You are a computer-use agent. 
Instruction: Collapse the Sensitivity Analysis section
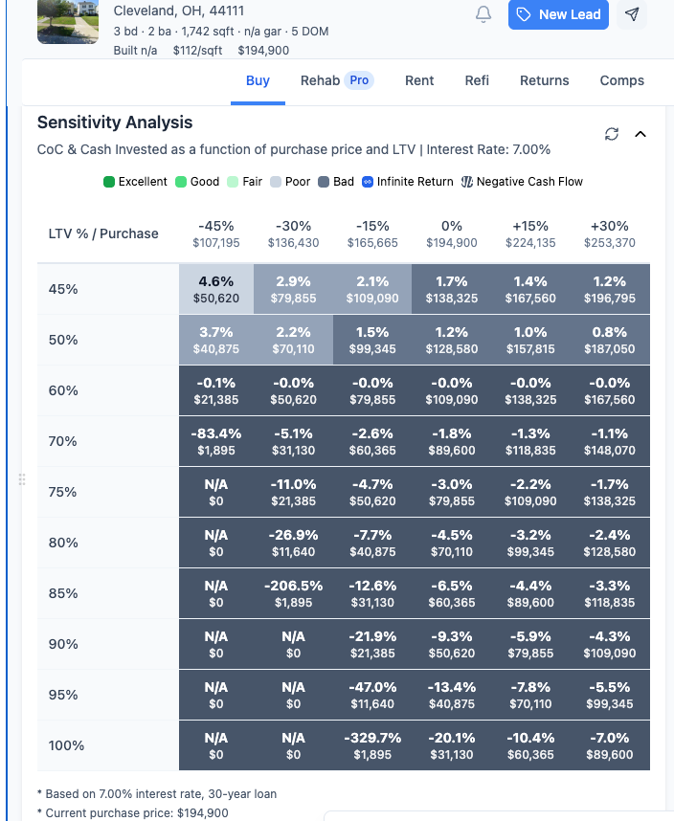(x=640, y=134)
